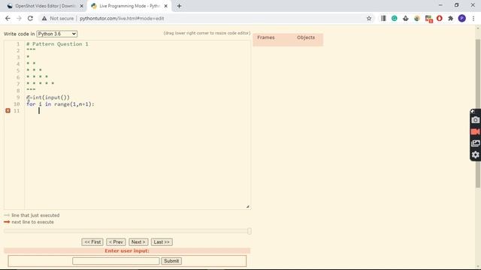Open the Opera red O extension icon
Viewport: 481px width, 270px height.
click(x=439, y=18)
